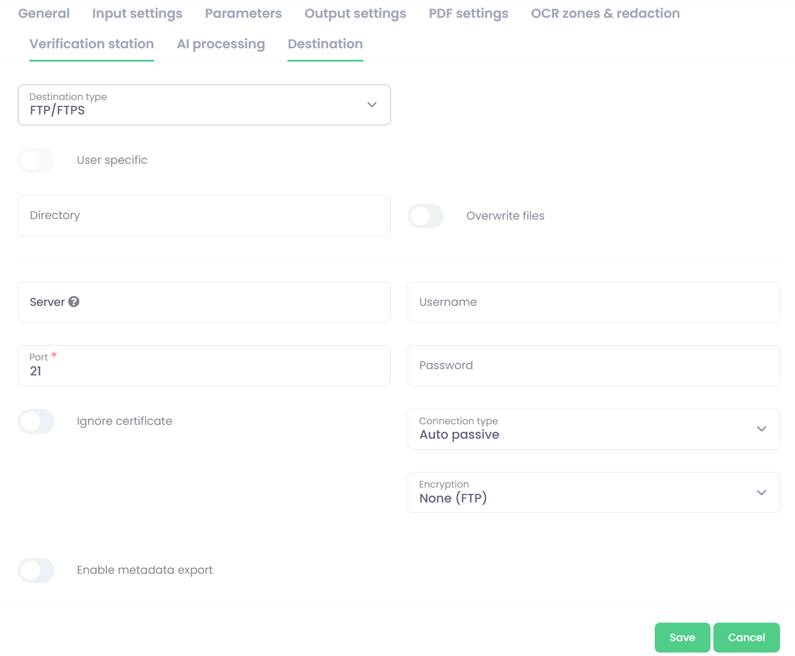Click the Save button
Viewport: 795px width, 656px height.
pyautogui.click(x=682, y=638)
